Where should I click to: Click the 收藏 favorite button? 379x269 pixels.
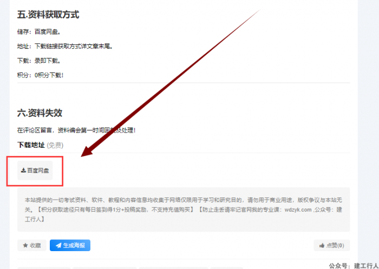32,246
